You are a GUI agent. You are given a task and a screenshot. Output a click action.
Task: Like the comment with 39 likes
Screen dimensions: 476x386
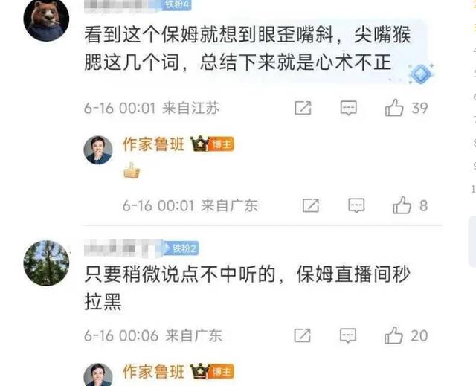[394, 108]
